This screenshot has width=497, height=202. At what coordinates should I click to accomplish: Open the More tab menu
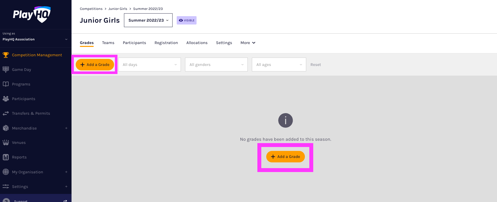coord(248,43)
